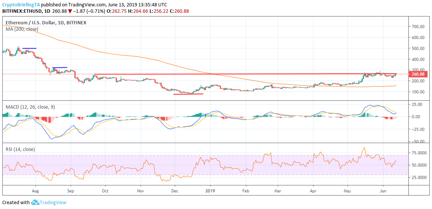This screenshot has height=209, width=432.
Task: Click the blue line near 320 in August
Action: [x=59, y=67]
